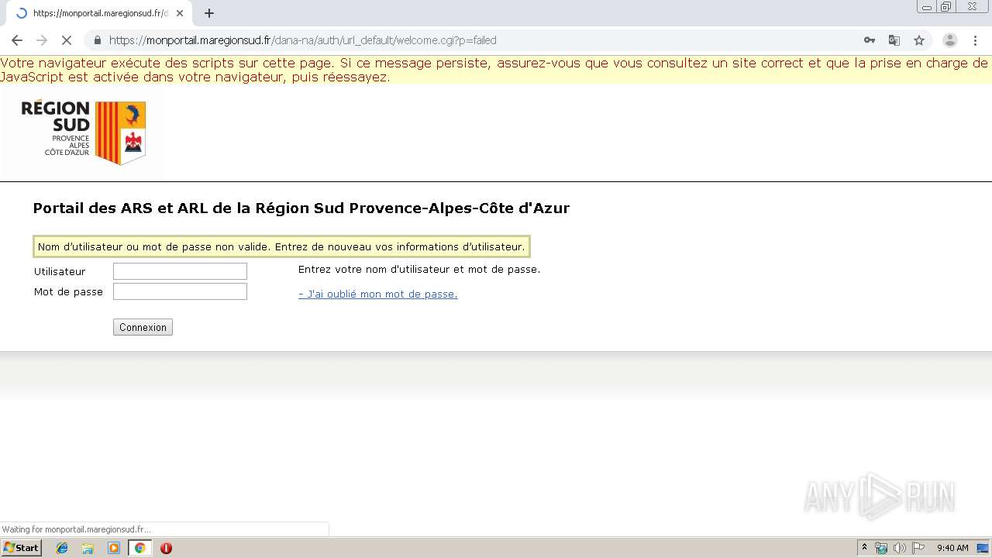992x558 pixels.
Task: Click the address bar URL
Action: click(303, 40)
